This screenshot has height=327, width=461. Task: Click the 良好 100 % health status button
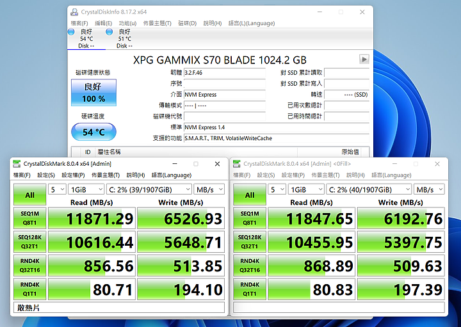93,93
